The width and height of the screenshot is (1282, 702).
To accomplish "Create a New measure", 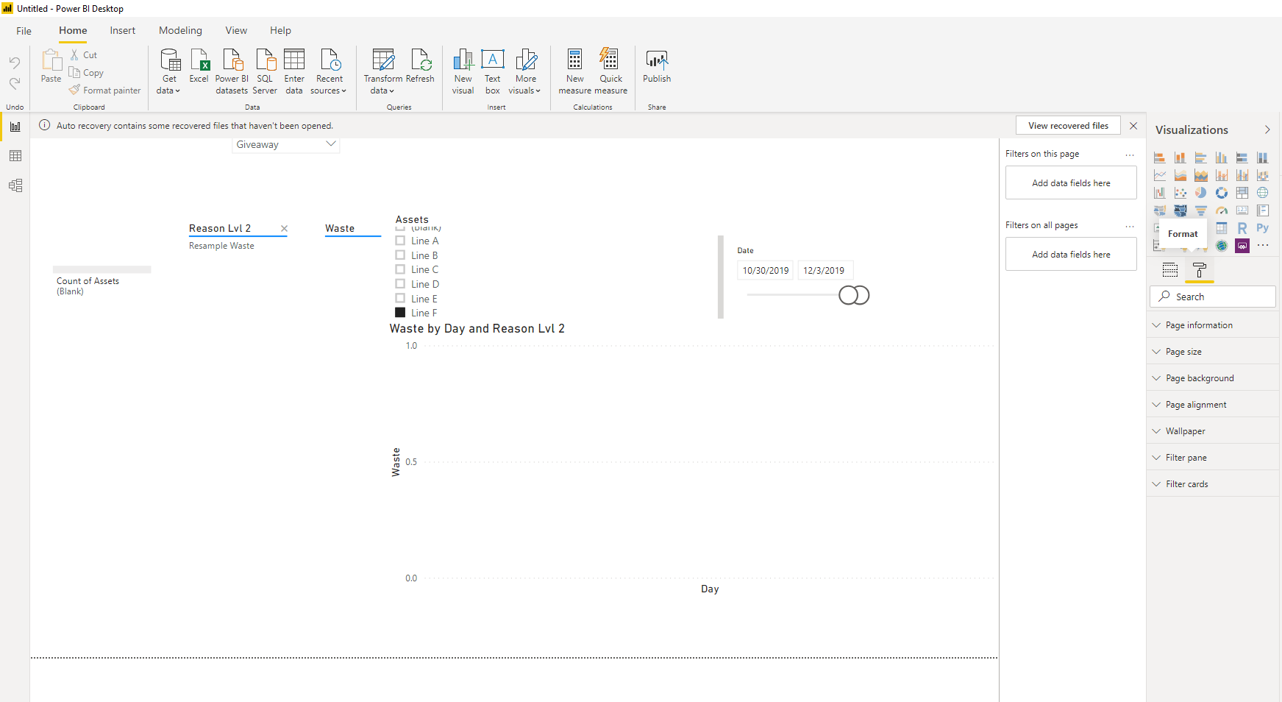I will pos(575,71).
